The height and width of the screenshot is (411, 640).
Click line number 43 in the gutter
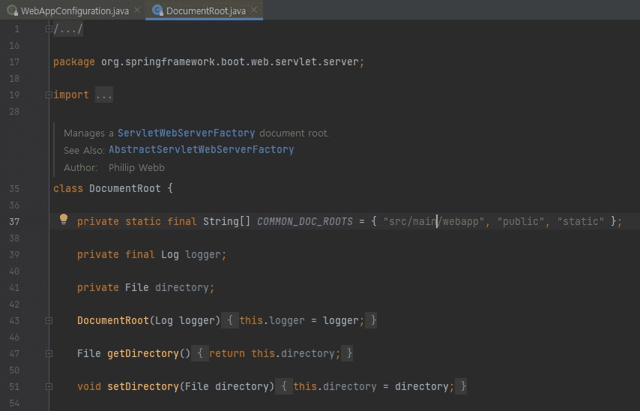tap(14, 321)
